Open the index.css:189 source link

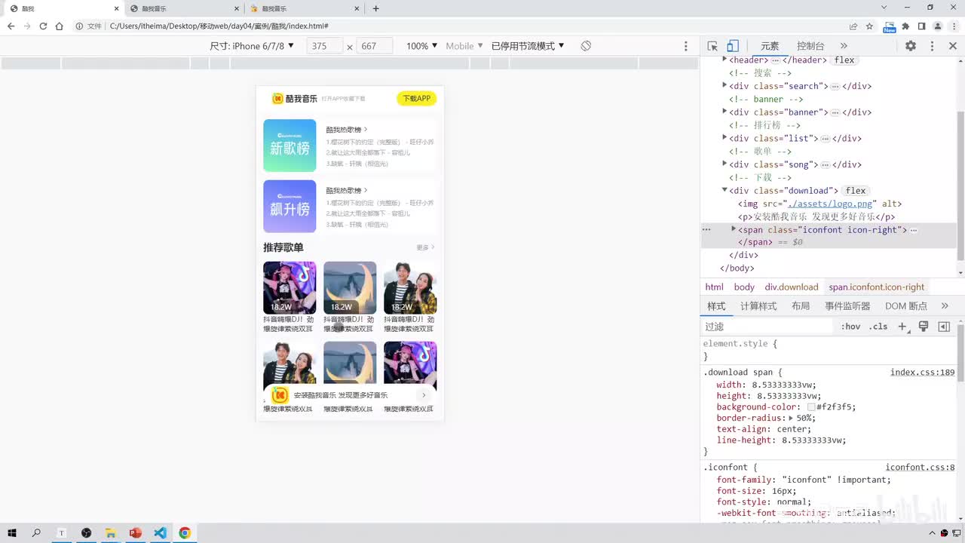(922, 373)
